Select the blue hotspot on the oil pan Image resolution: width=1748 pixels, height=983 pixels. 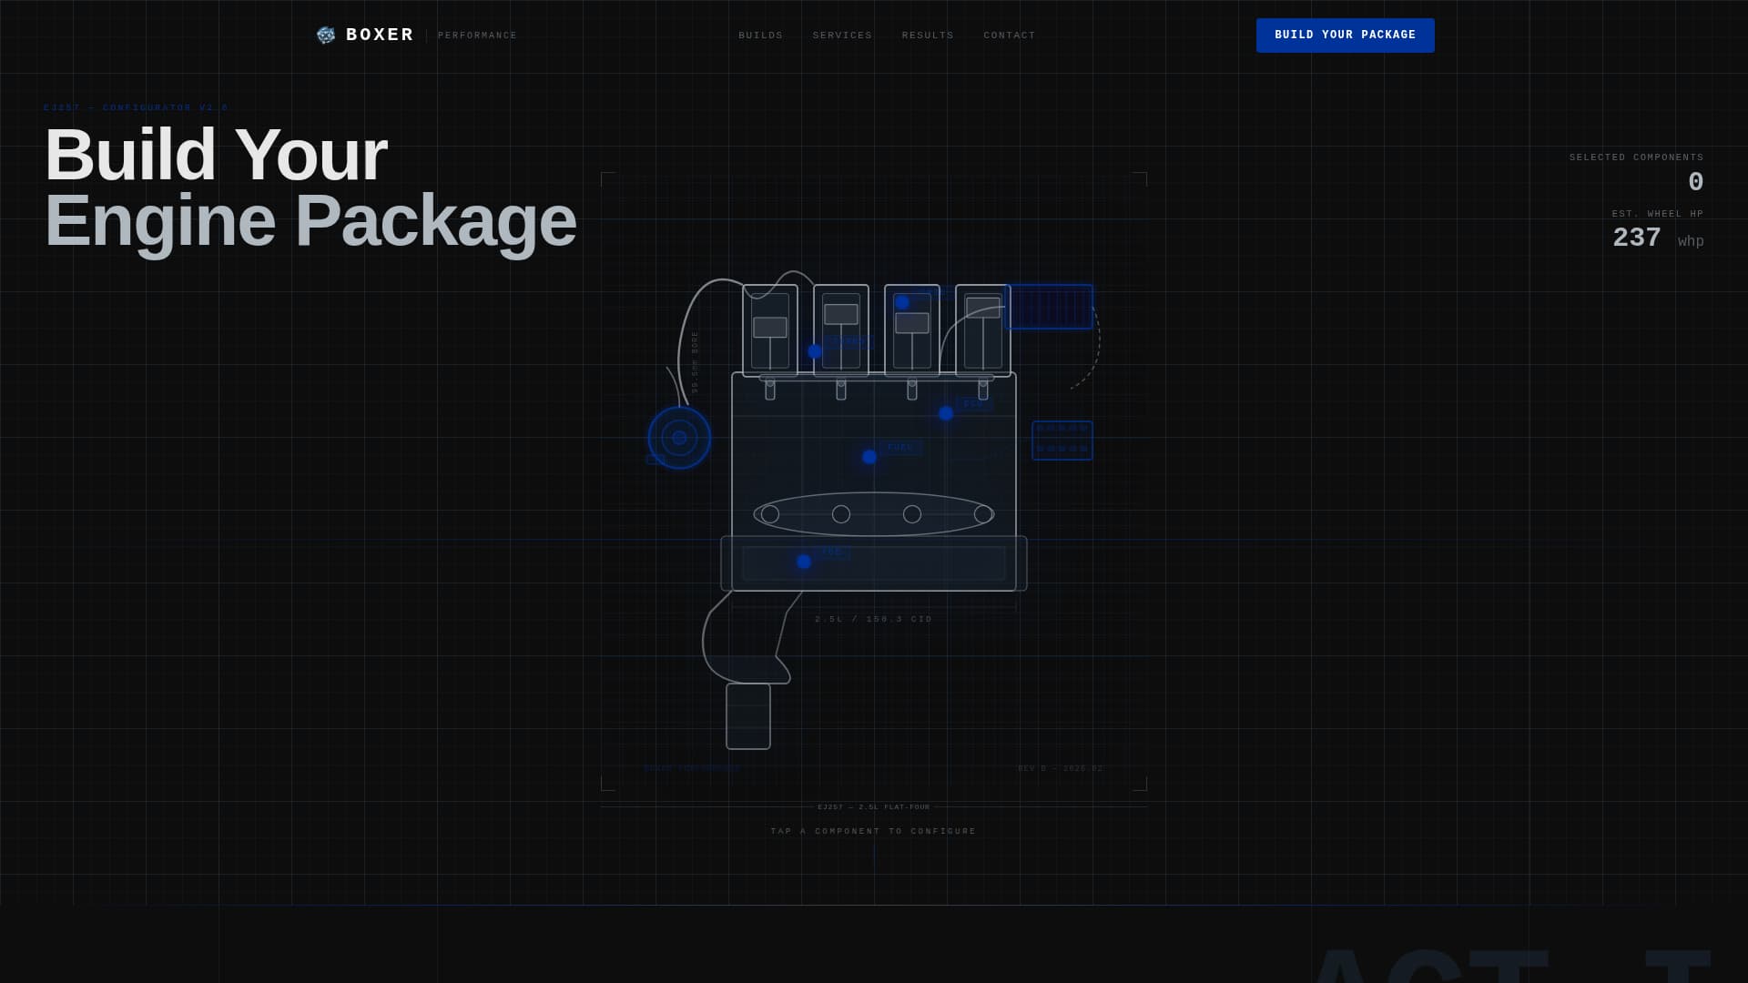pos(804,562)
